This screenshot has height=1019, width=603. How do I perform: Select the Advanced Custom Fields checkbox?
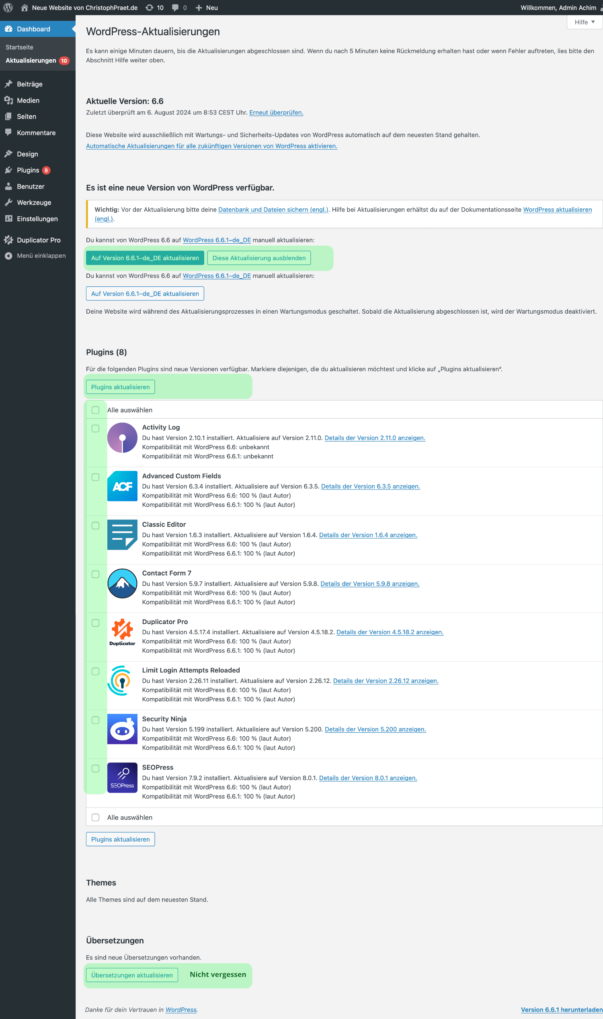pyautogui.click(x=96, y=477)
